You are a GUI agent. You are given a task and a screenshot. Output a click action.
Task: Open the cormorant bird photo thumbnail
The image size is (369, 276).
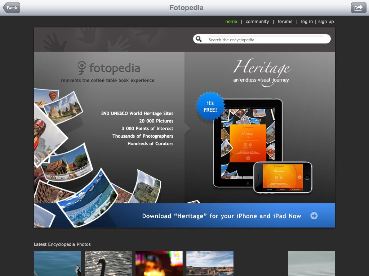(x=57, y=263)
